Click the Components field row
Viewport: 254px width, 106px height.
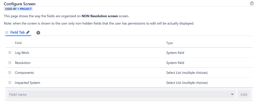(x=129, y=73)
